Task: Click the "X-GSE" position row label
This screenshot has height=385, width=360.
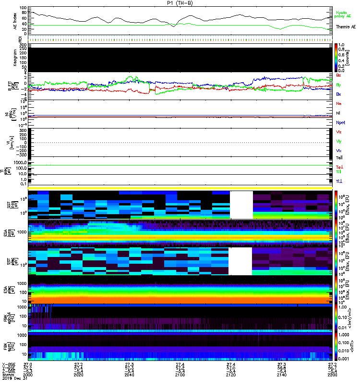Action: tap(9, 364)
